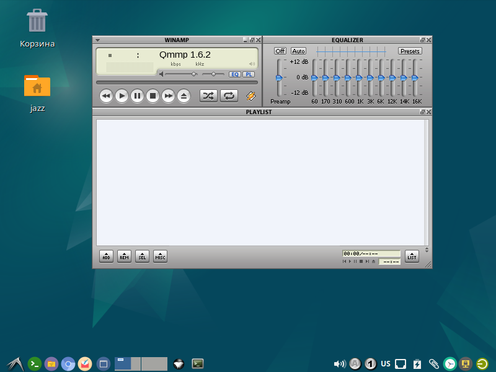496x372 pixels.
Task: Click the 600 Hz equalizer band slider
Action: (x=348, y=77)
